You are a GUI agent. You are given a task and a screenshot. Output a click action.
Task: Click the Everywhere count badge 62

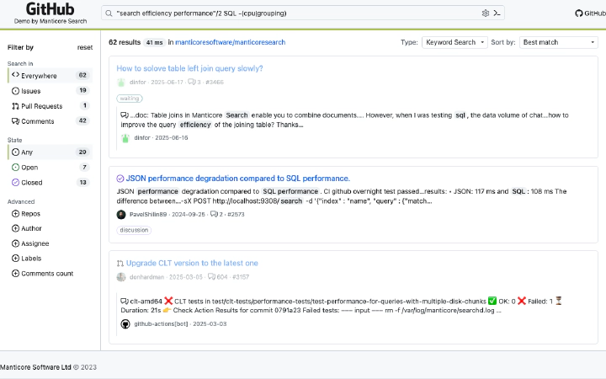point(82,75)
